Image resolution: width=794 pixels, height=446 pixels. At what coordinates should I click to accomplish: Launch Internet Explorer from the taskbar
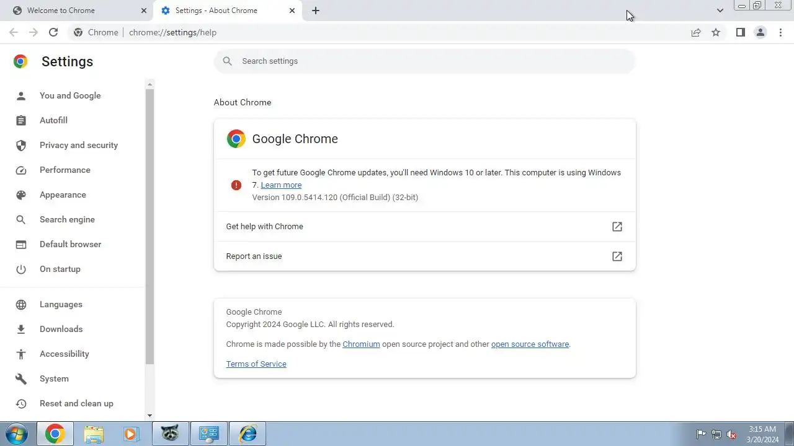click(x=248, y=434)
